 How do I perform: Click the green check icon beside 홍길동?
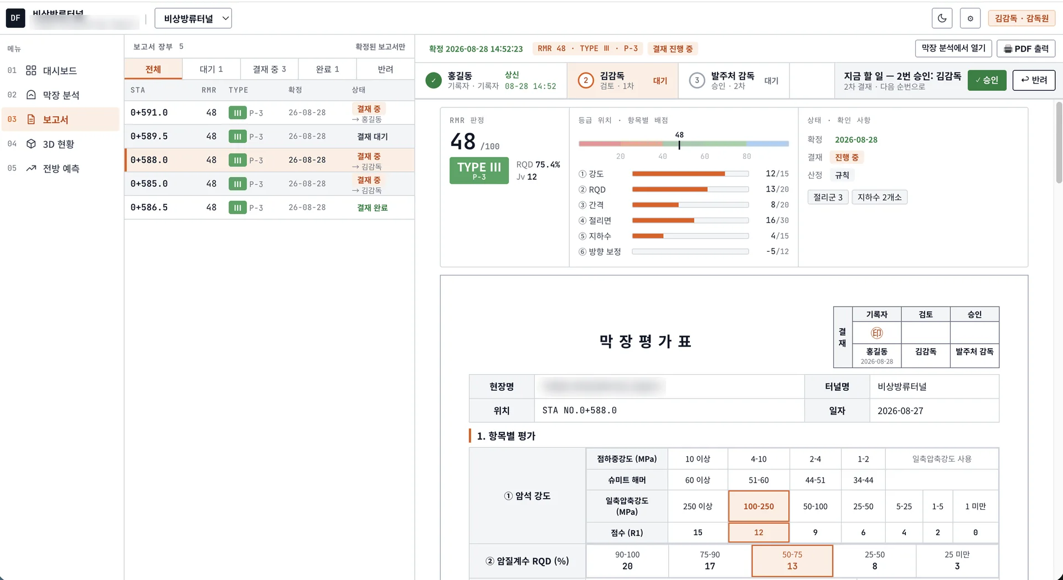(434, 80)
